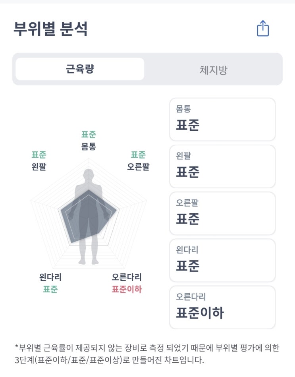This screenshot has height=377, width=295.
Task: Click the green 표준 under 왼다리 label
Action: [x=50, y=289]
